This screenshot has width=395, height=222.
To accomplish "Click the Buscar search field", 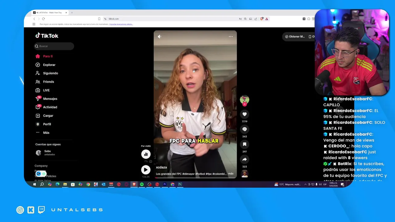I will 54,46.
